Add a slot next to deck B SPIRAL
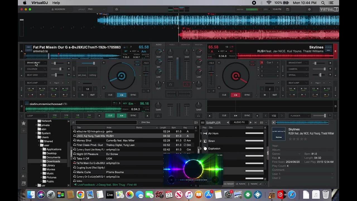The height and width of the screenshot is (201, 357). tap(330, 75)
